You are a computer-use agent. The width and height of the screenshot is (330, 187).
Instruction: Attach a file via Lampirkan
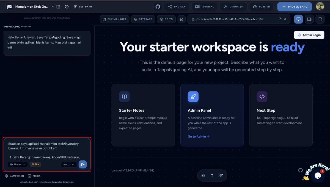14,176
